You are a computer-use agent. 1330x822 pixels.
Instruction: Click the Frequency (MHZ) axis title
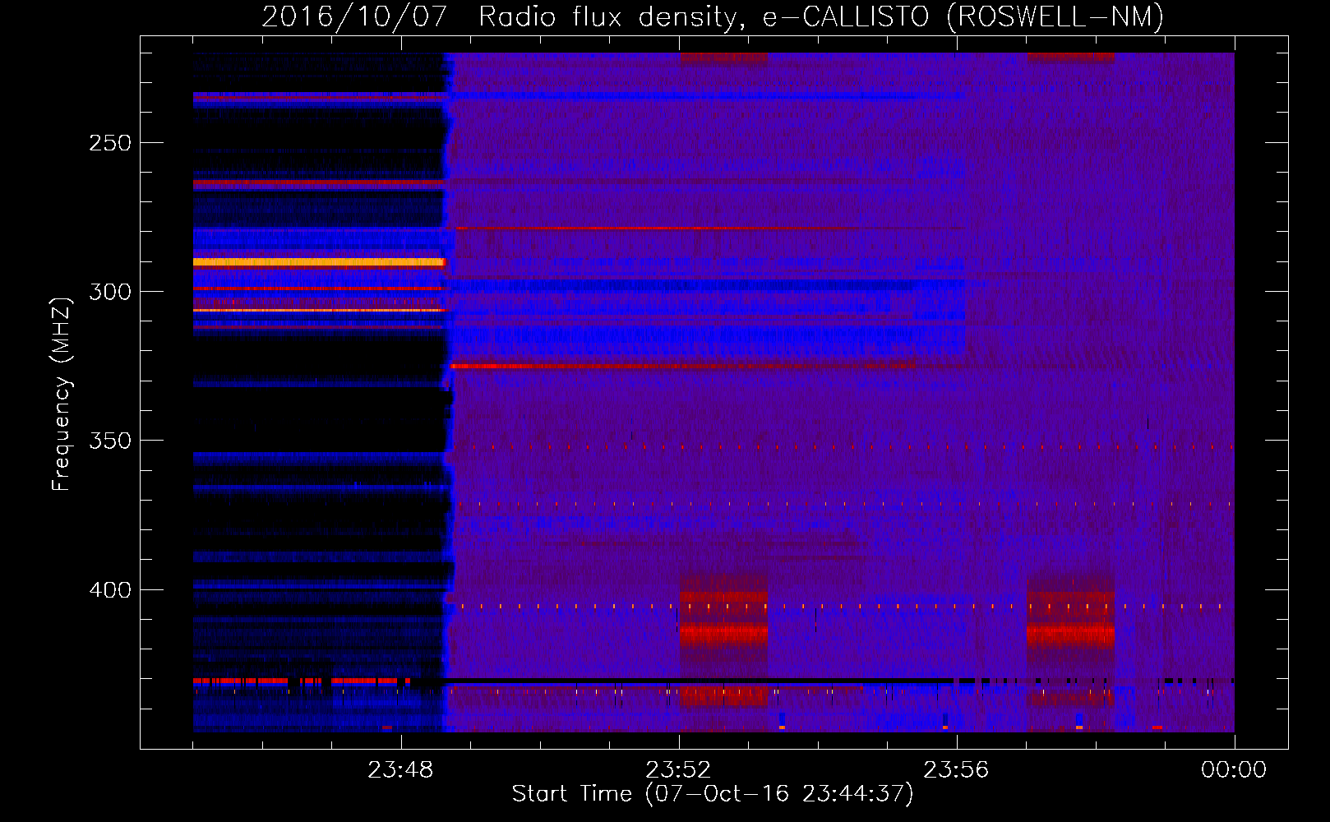pos(62,394)
